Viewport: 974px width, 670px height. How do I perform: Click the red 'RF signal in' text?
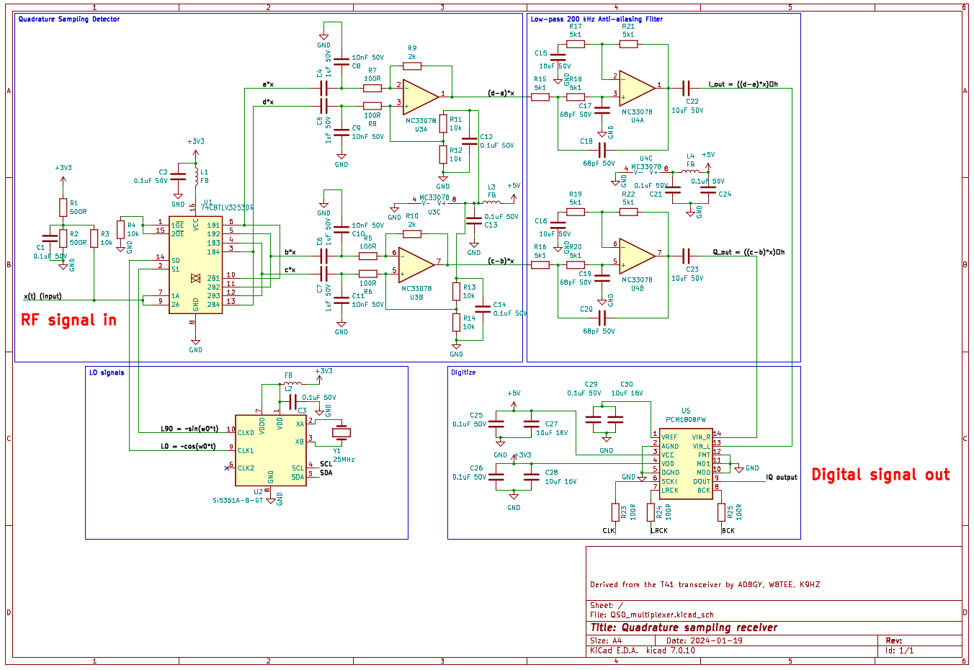pyautogui.click(x=68, y=319)
